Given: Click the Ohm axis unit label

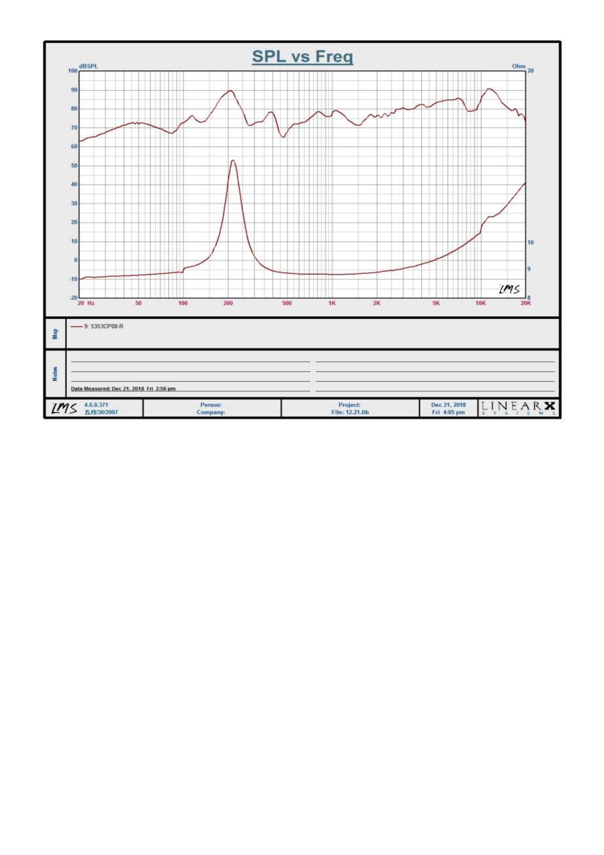Looking at the screenshot, I should click(x=519, y=66).
